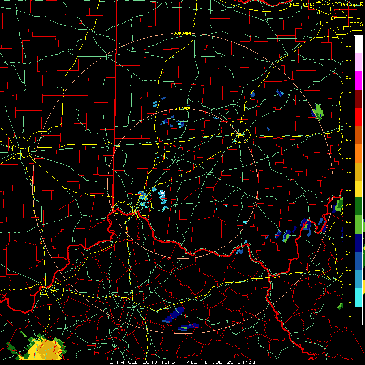Click the white echo-top cluster near radar center
Image resolution: width=365 pixels, height=365 pixels.
(x=162, y=194)
